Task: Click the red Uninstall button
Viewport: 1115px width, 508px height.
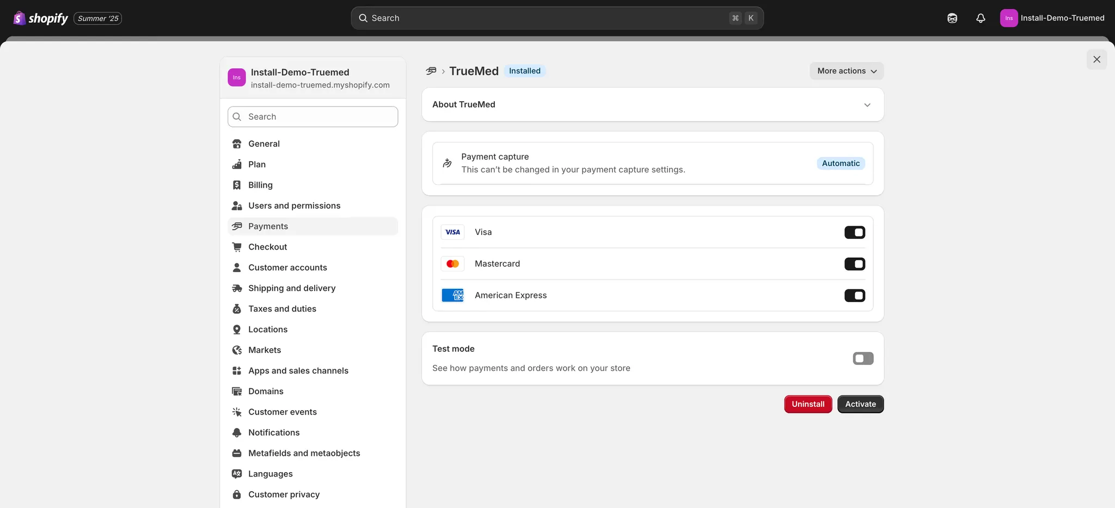Action: pyautogui.click(x=808, y=404)
